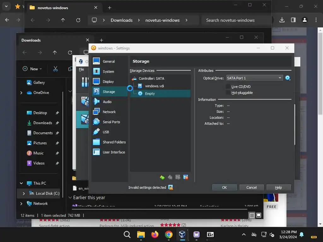Switch to large icons view in Downloads
This screenshot has height=242, width=323.
[259, 216]
